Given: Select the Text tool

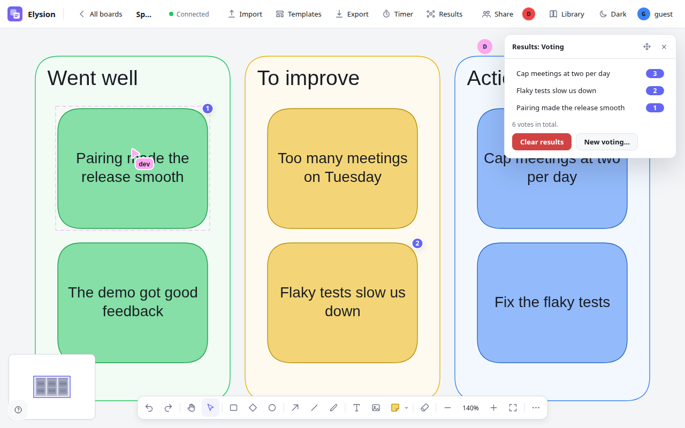Looking at the screenshot, I should click(x=356, y=408).
